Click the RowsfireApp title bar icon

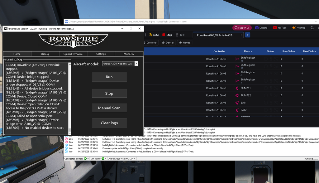click(6, 29)
